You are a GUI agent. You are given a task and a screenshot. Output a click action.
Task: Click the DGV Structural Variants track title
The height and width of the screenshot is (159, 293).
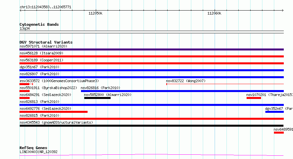coord(46,42)
